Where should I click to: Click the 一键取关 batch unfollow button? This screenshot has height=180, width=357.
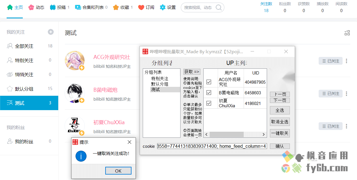tap(280, 133)
